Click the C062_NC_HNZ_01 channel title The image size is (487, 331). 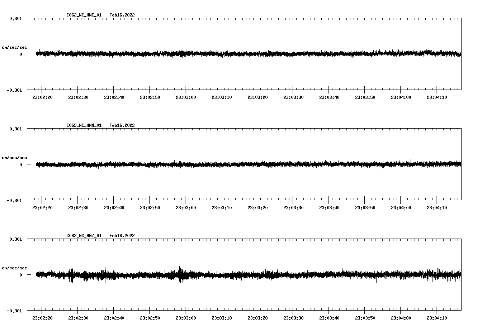click(84, 236)
